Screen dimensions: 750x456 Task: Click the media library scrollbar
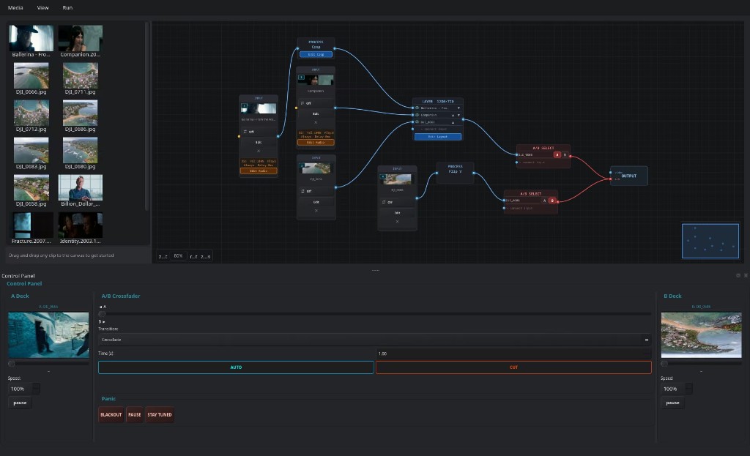coord(146,116)
